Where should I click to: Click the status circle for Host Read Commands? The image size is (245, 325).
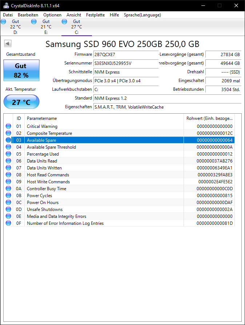coord(8,175)
